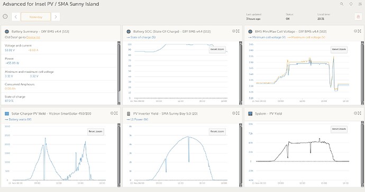The width and height of the screenshot is (365, 192).
Task: Click the BMS Cell Voltage widget scrollbar
Action: point(362,73)
